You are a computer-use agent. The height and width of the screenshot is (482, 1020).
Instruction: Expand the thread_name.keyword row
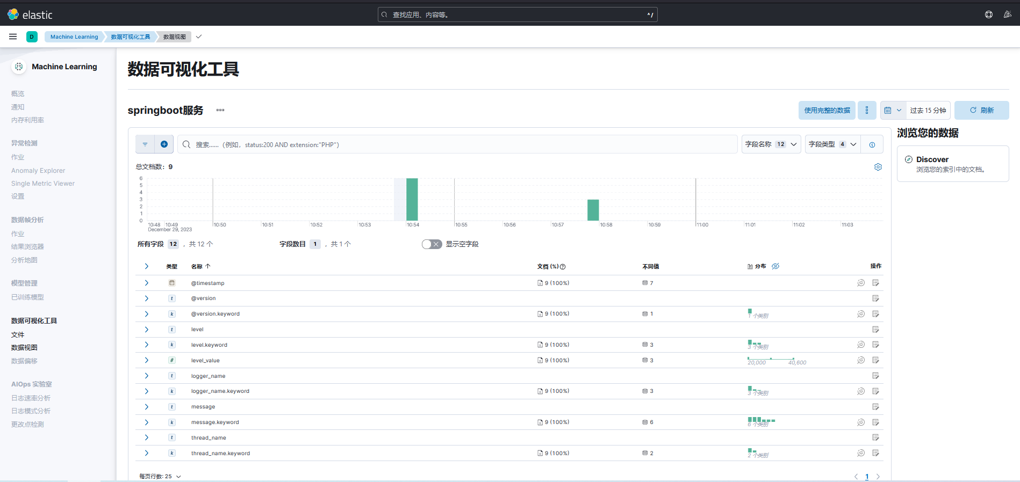[146, 453]
